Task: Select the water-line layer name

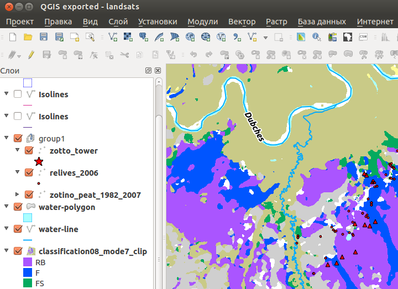Action: click(58, 229)
